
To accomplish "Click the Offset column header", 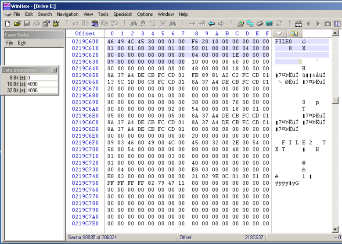I will (85, 33).
